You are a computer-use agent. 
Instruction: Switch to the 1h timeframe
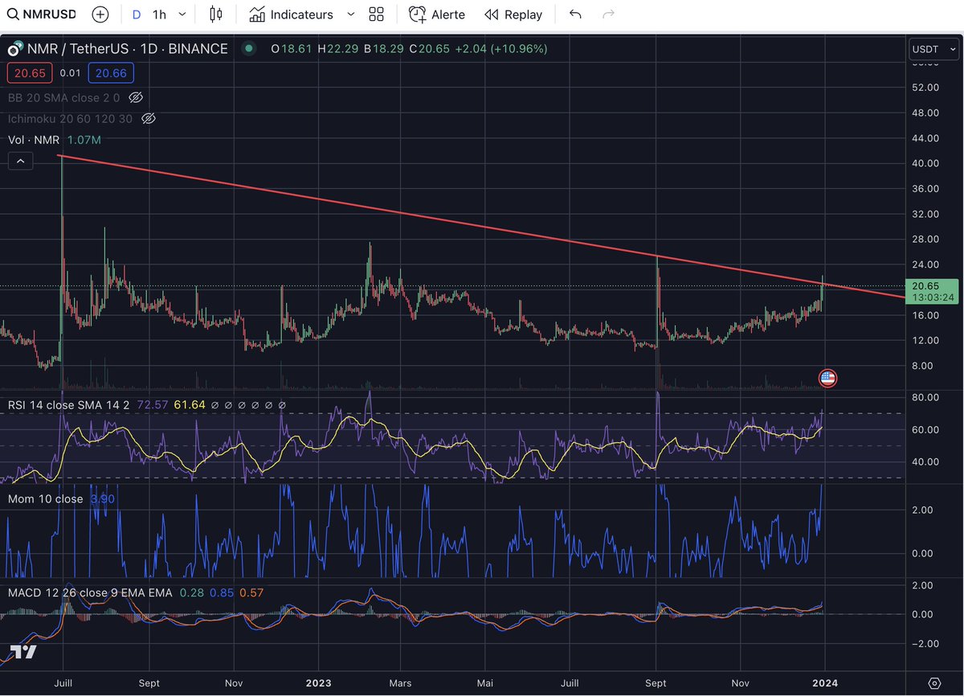[159, 14]
